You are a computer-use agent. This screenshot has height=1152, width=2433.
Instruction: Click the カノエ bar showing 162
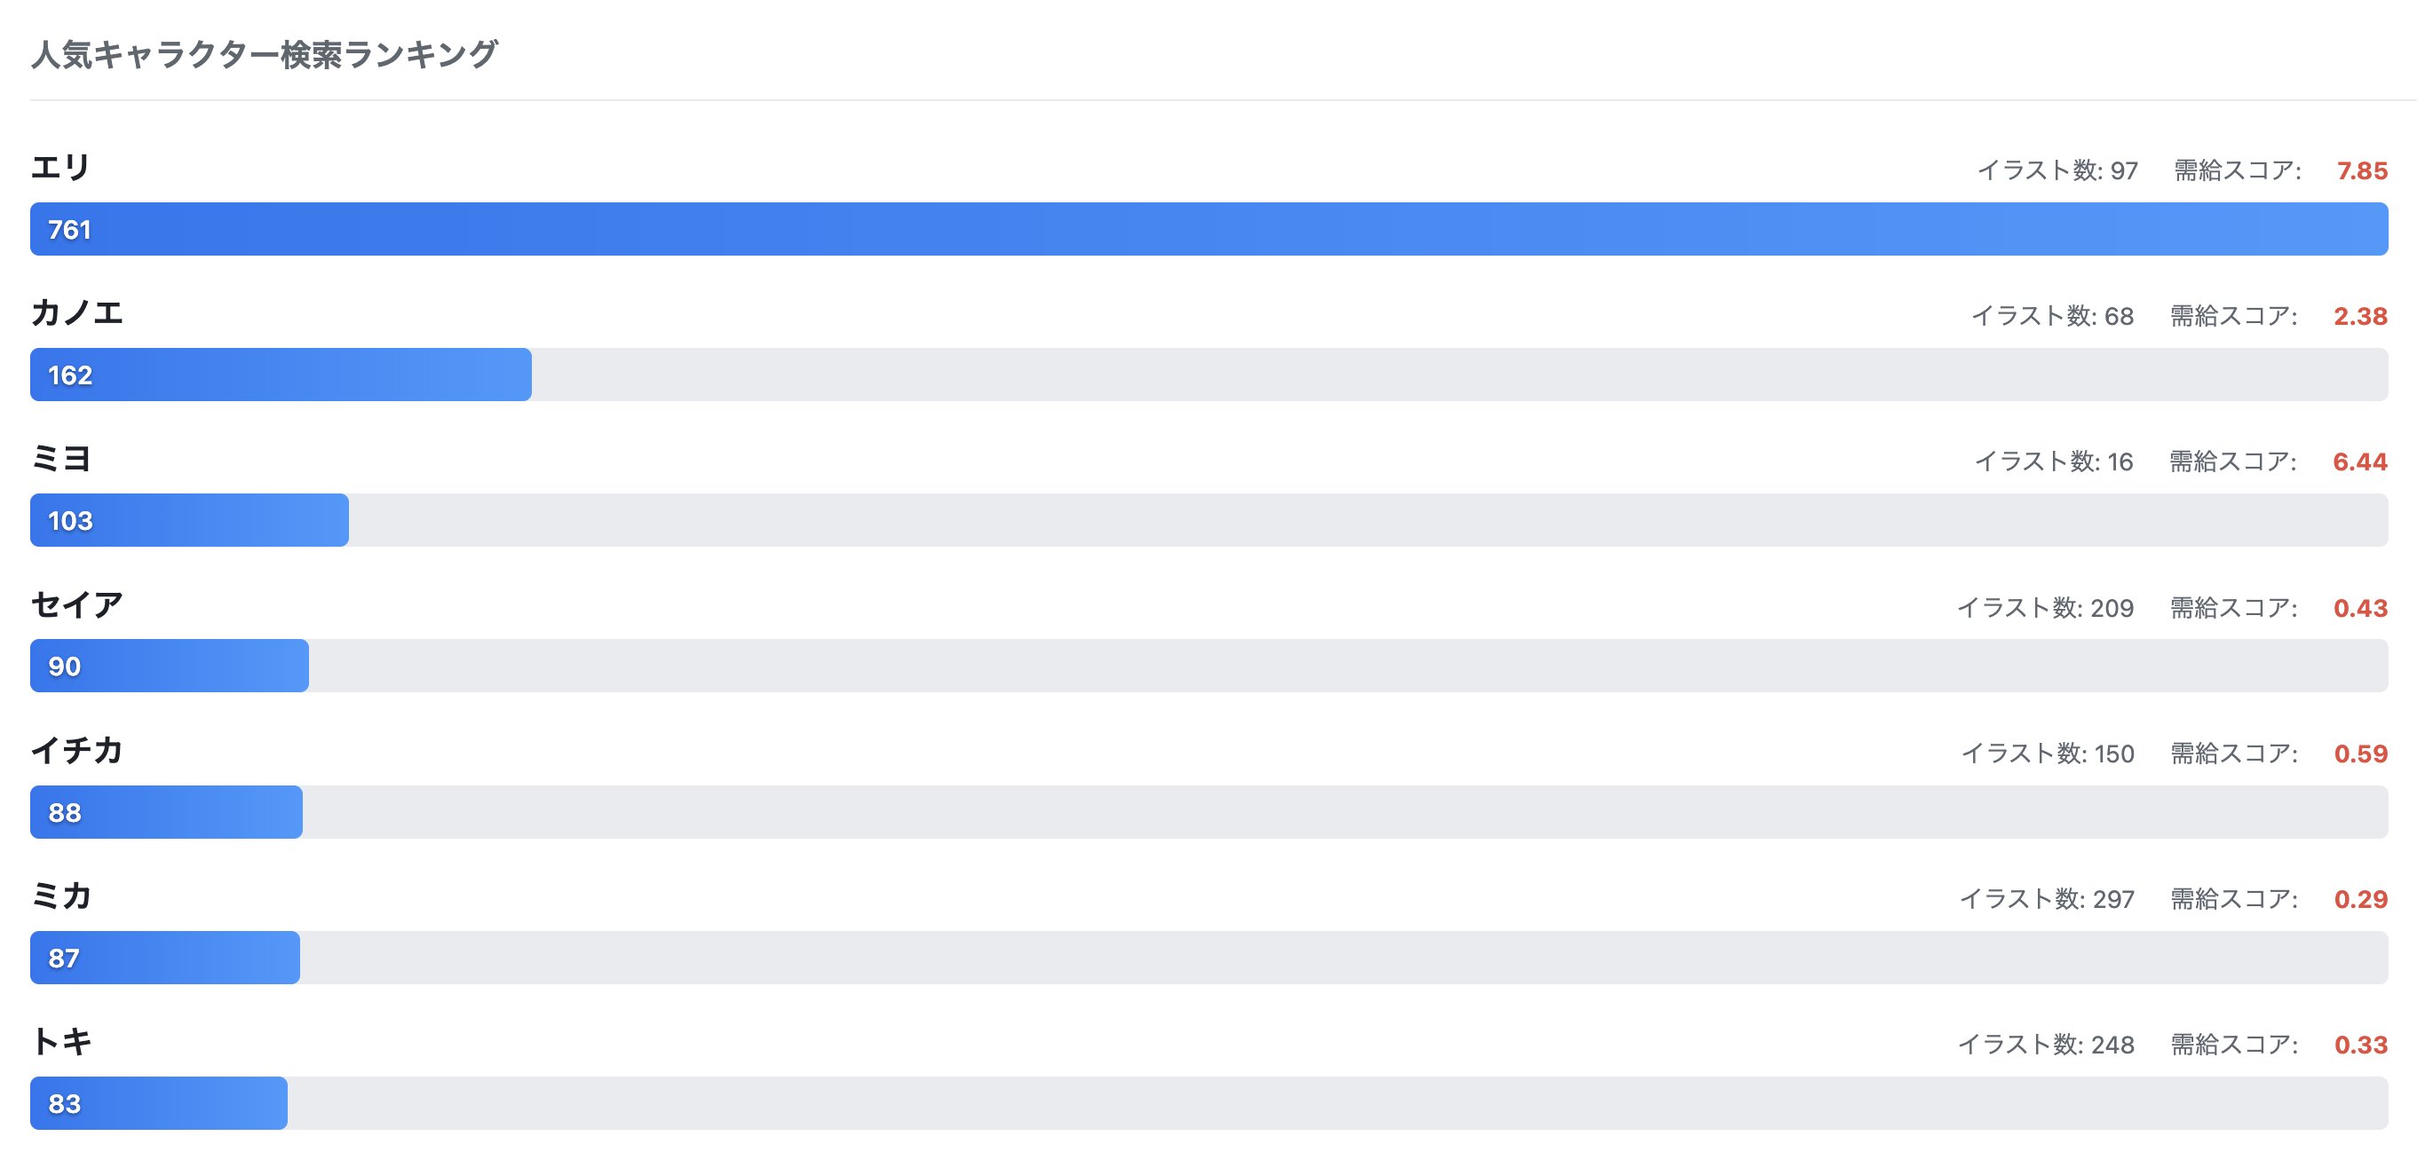(281, 375)
